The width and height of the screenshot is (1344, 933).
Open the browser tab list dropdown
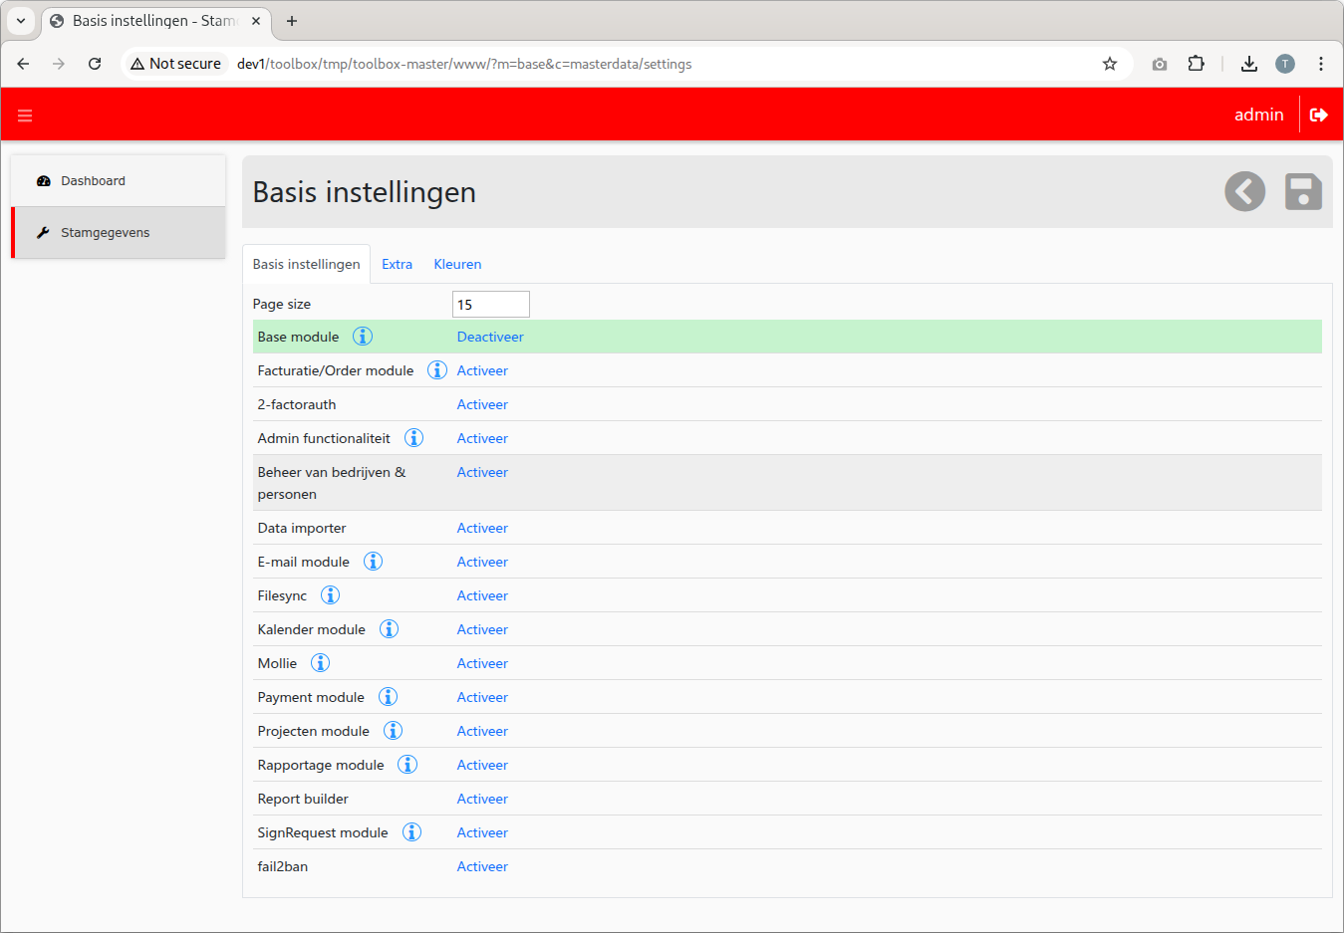(21, 21)
